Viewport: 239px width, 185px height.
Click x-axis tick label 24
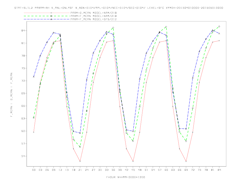tap(87, 170)
